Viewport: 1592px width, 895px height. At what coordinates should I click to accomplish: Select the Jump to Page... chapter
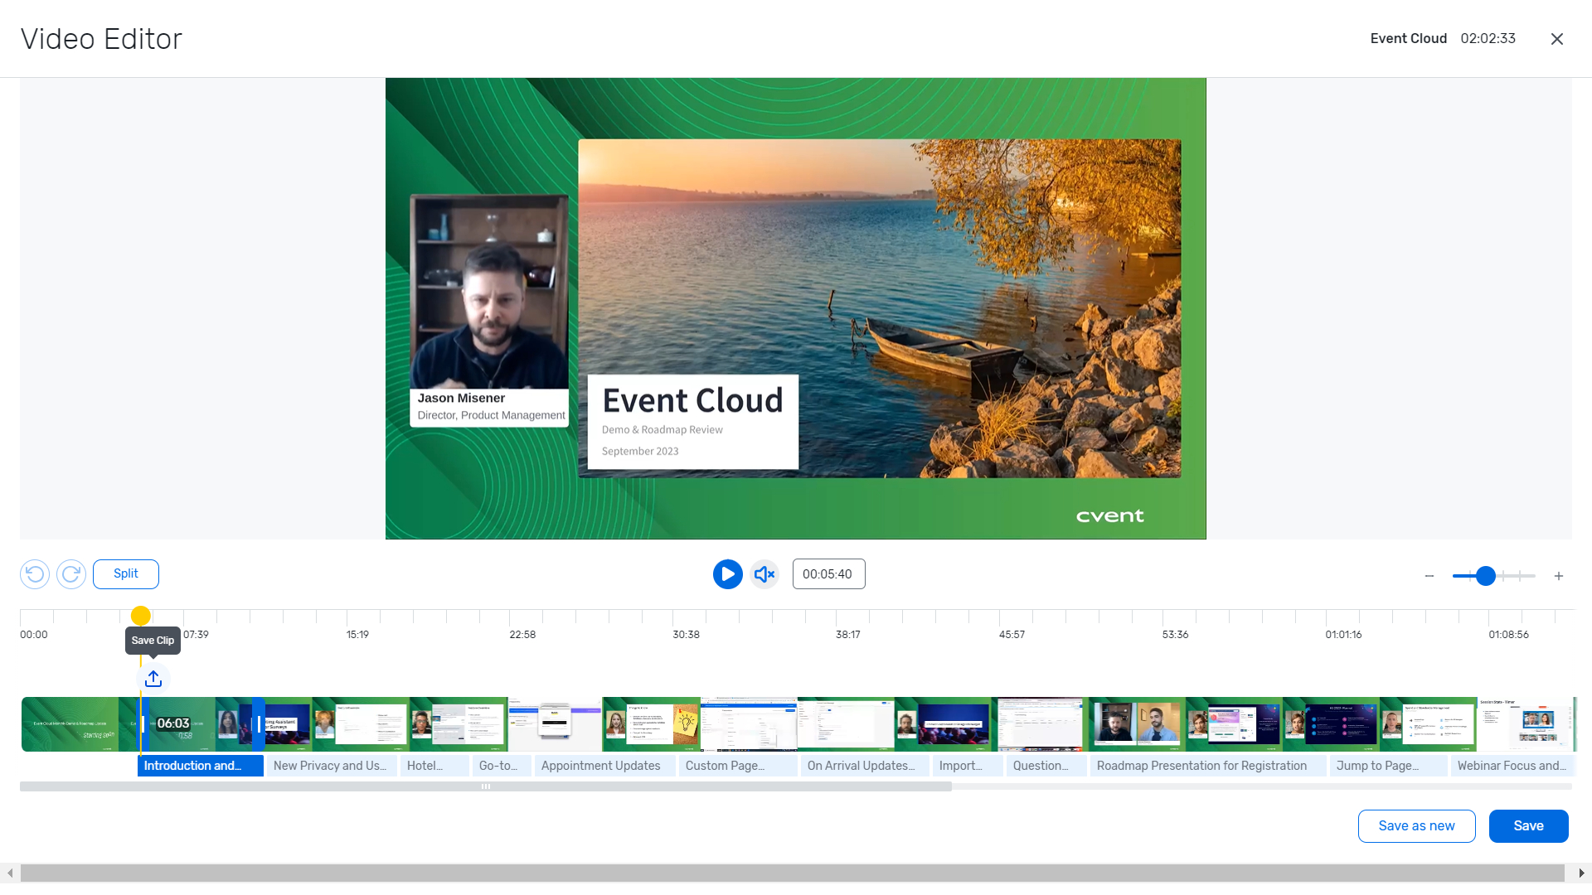pyautogui.click(x=1389, y=766)
